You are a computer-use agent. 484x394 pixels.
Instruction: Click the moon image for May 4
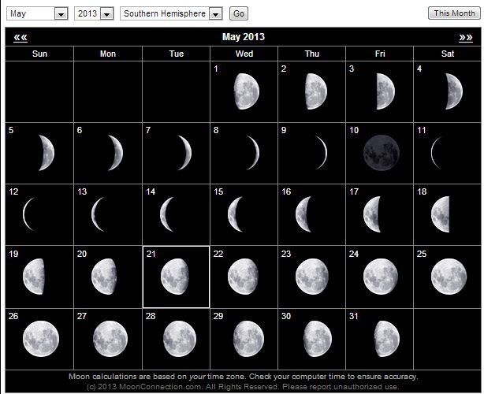pyautogui.click(x=454, y=91)
